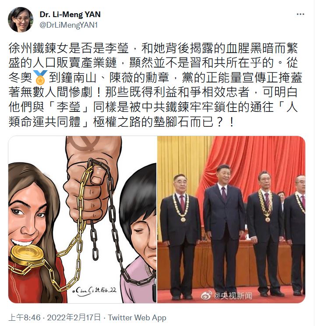Open the left cartoon image thumbnail
The width and height of the screenshot is (321, 326).
(82, 219)
